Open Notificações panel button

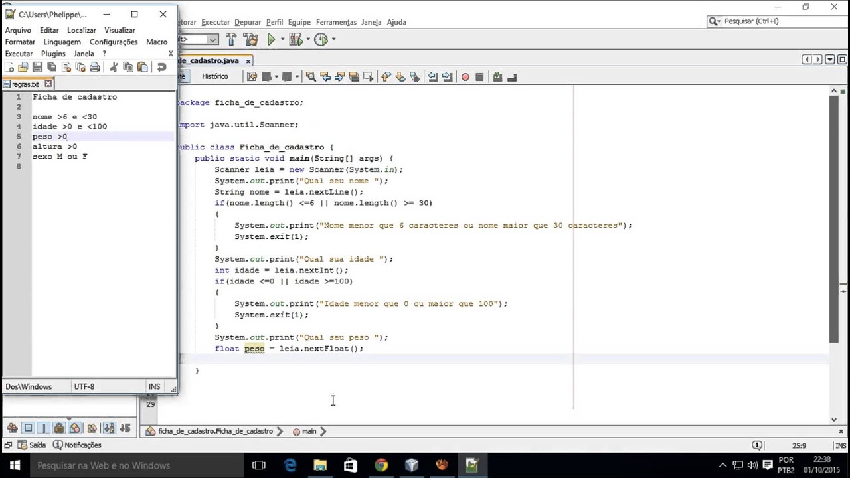[78, 445]
